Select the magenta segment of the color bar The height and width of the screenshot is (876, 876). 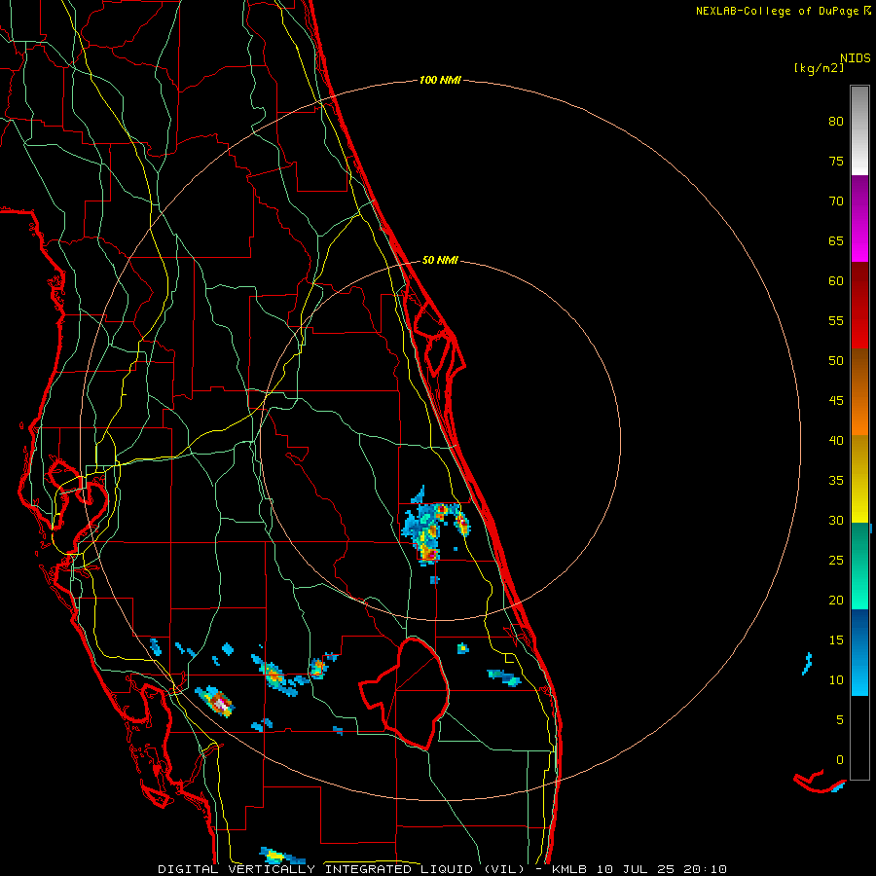pyautogui.click(x=859, y=219)
